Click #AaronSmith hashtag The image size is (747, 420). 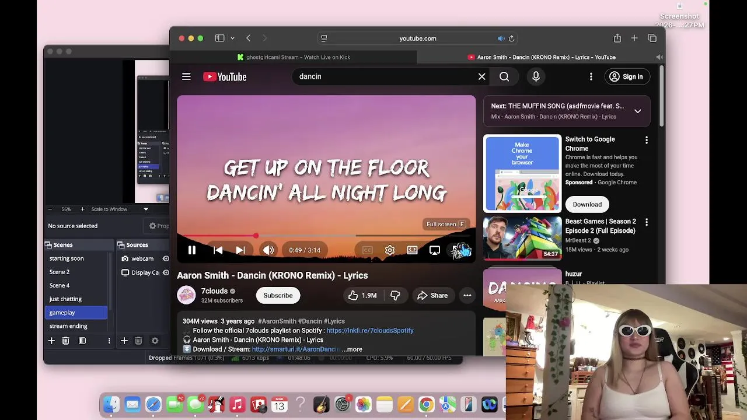coord(277,321)
